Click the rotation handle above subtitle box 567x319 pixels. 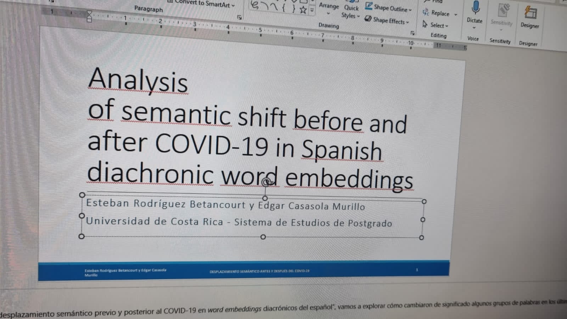coord(267,182)
